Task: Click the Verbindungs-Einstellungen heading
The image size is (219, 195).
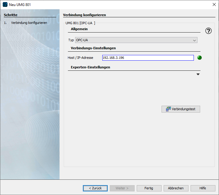Action: [x=93, y=48]
